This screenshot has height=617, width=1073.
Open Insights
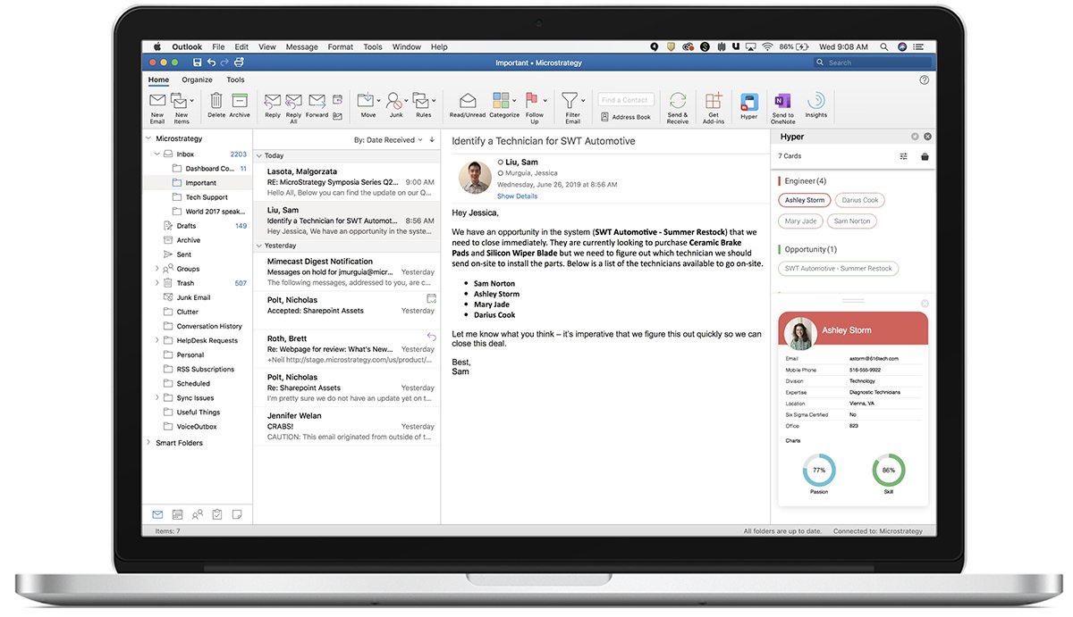(x=815, y=104)
